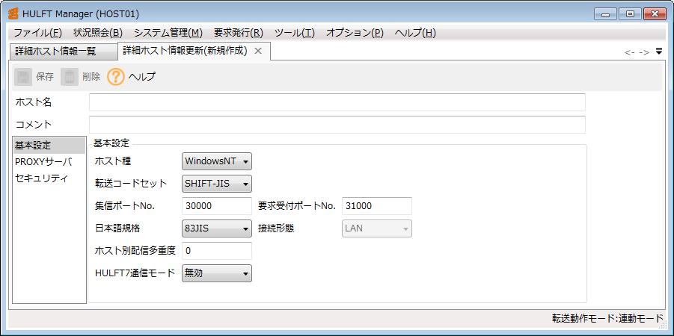Expand the 転送コードセット SHIFT-JIS dropdown
The image size is (674, 336).
(x=217, y=184)
